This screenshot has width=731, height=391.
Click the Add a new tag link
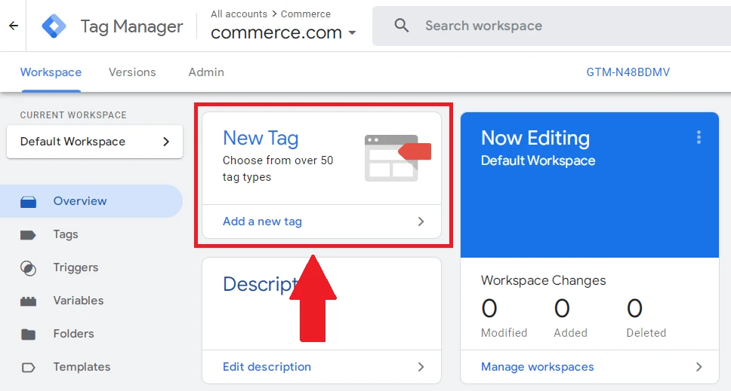262,221
